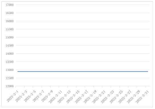Click the 12000 y-axis label
The image size is (155, 109).
click(10, 86)
